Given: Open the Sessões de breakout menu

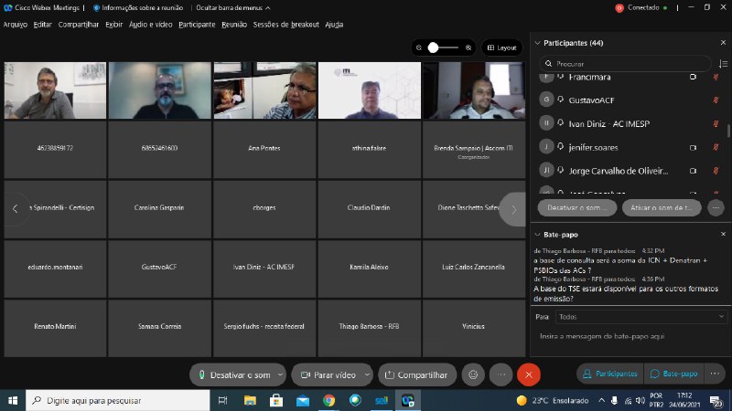Looking at the screenshot, I should [x=285, y=25].
